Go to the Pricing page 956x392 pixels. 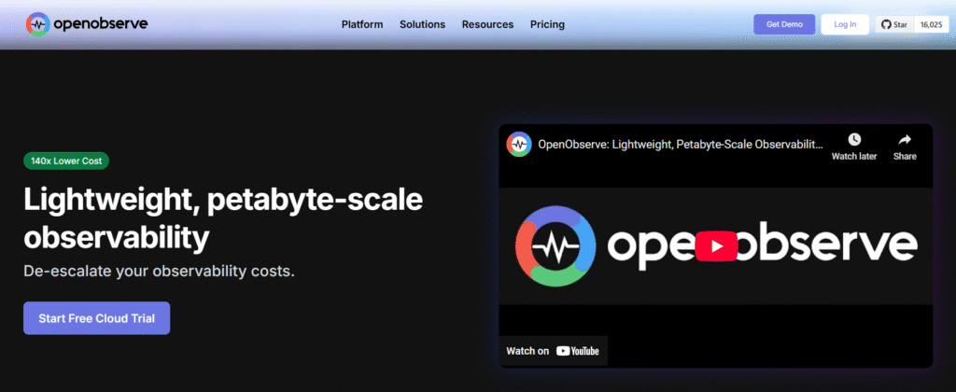(x=547, y=24)
